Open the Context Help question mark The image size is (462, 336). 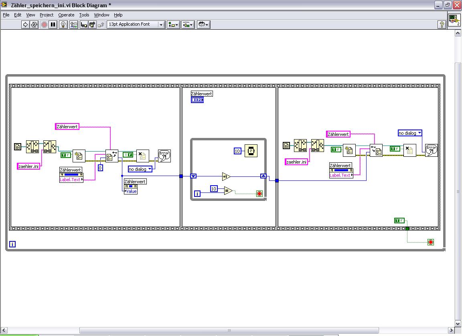pos(442,25)
